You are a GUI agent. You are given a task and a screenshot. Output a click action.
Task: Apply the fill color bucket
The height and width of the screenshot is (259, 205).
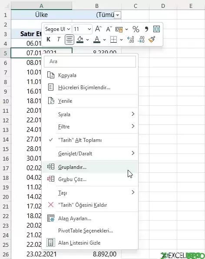click(80, 40)
